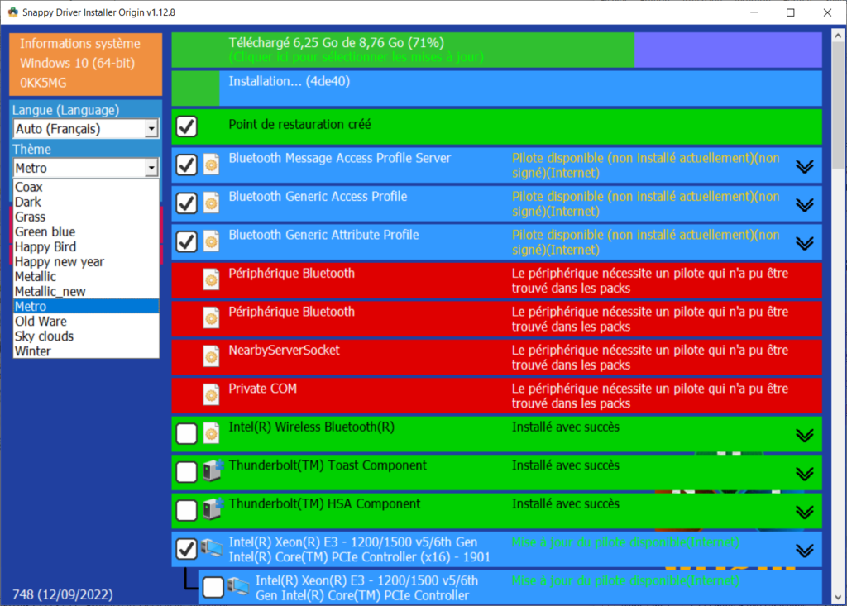Click the first 'Périphérique Bluetooth' row name
The image size is (847, 606).
coord(292,274)
